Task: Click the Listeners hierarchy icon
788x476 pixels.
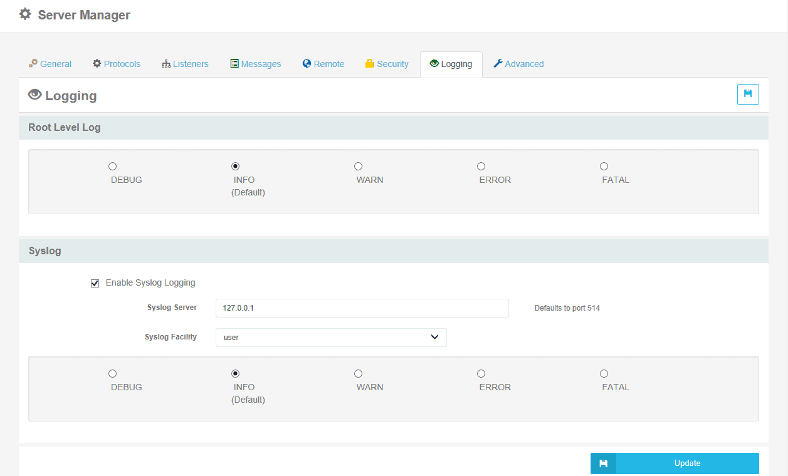Action: pos(167,63)
